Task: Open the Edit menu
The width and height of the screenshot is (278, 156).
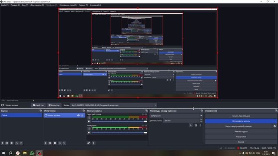Action: point(15,5)
